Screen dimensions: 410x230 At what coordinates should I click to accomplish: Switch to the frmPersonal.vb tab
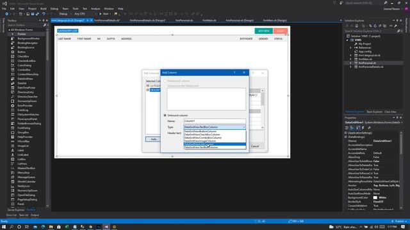(x=184, y=20)
